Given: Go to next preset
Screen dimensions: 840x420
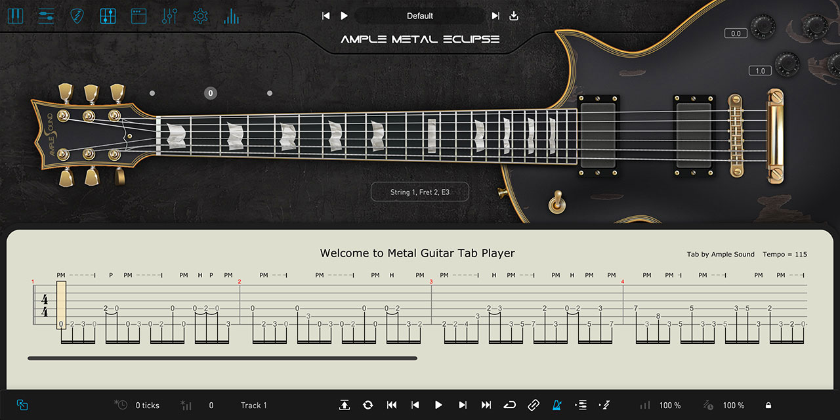Looking at the screenshot, I should click(x=495, y=16).
